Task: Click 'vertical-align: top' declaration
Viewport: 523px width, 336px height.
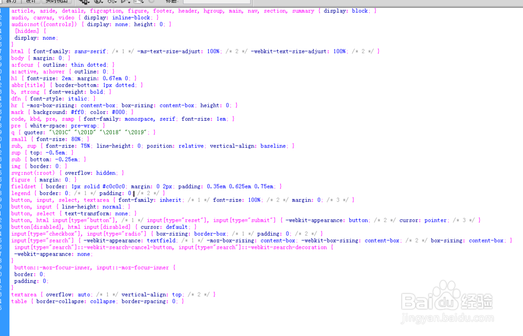Action: coord(152,294)
